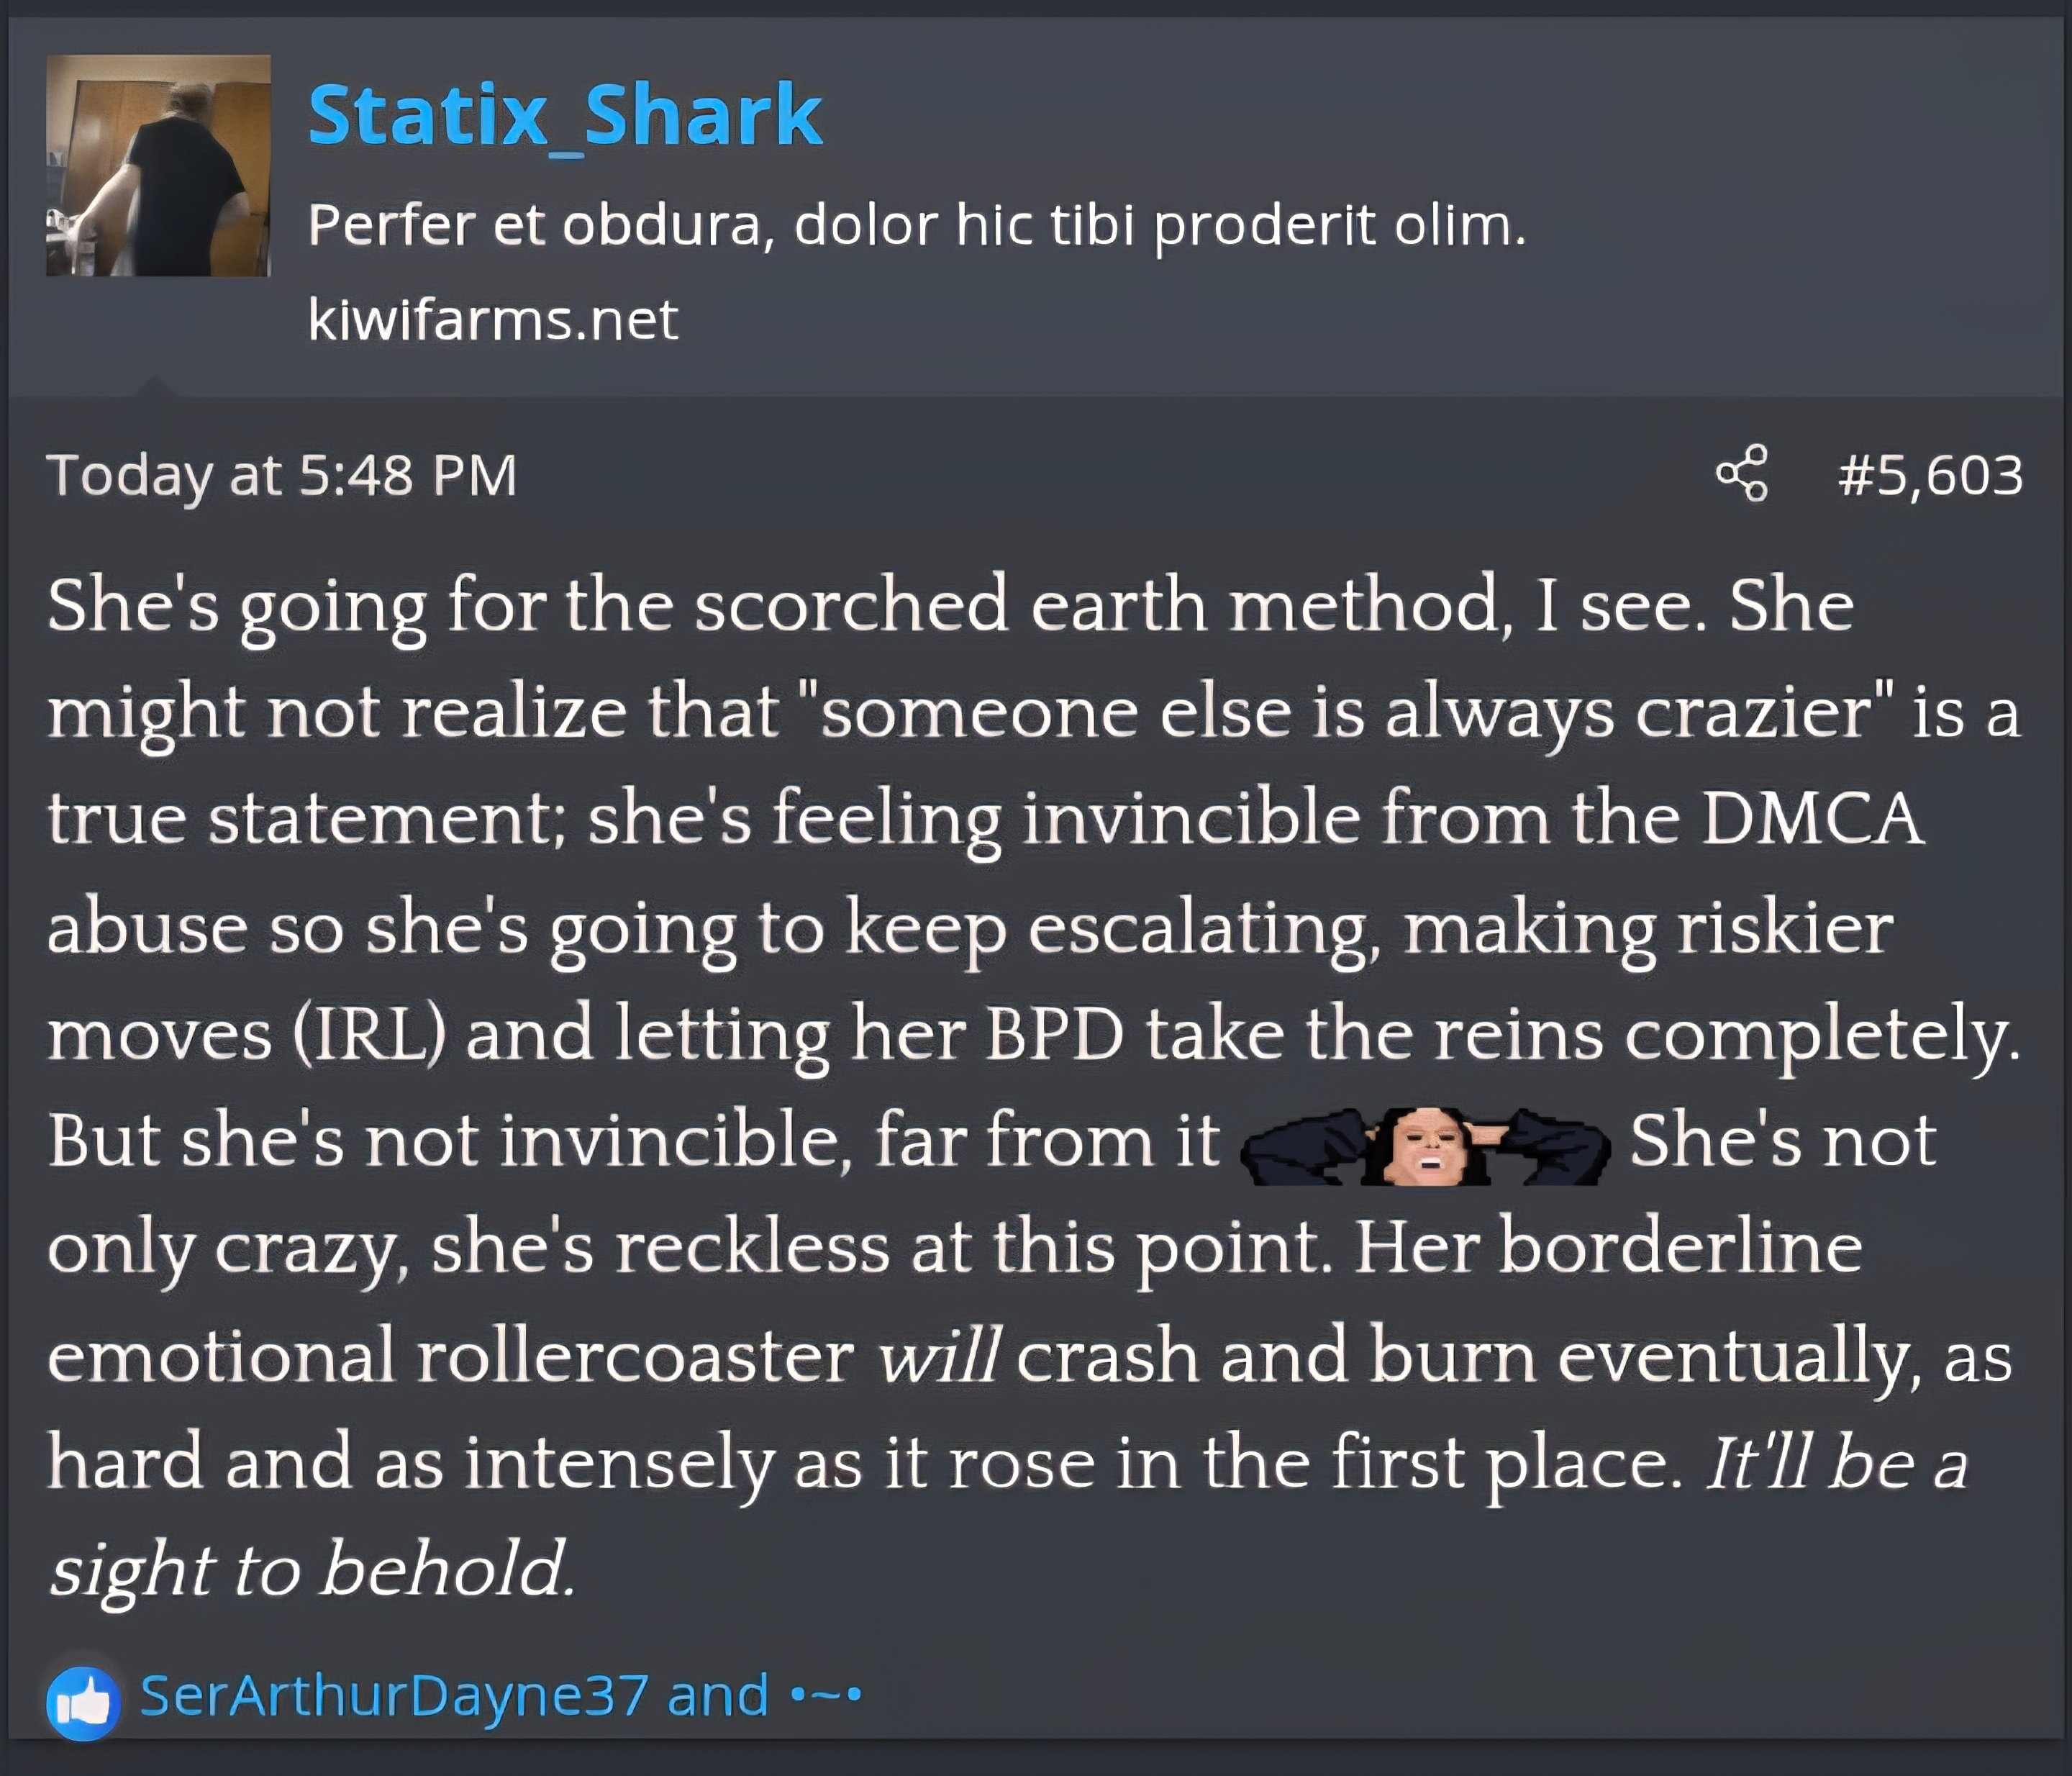The width and height of the screenshot is (2072, 1776).
Task: Click the Latin signature line Perfer et obdura
Action: 917,225
